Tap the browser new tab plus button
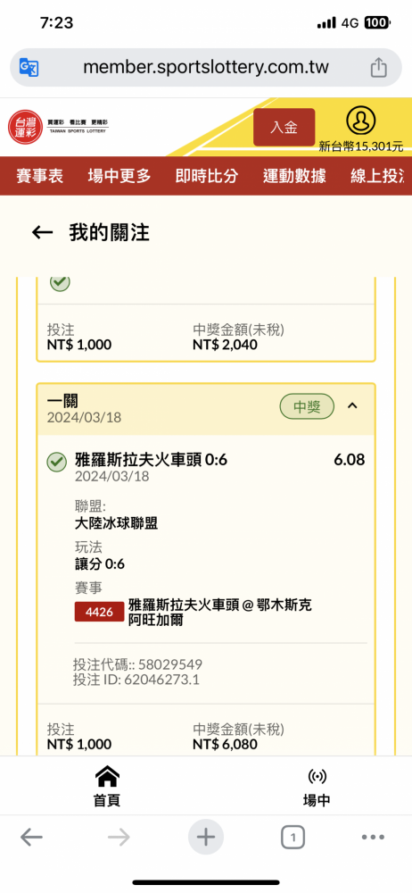412x893 pixels. point(206,838)
